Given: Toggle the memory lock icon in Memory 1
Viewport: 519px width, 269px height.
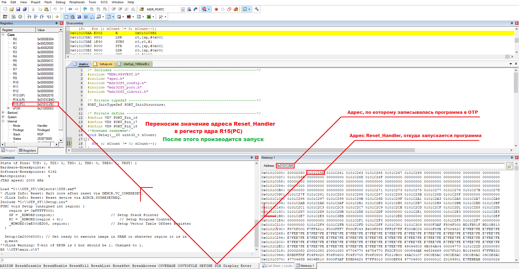Looking at the screenshot, I should (510, 166).
